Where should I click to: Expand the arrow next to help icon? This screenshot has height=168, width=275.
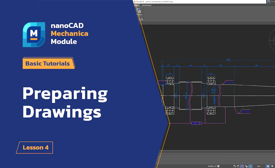274,2
